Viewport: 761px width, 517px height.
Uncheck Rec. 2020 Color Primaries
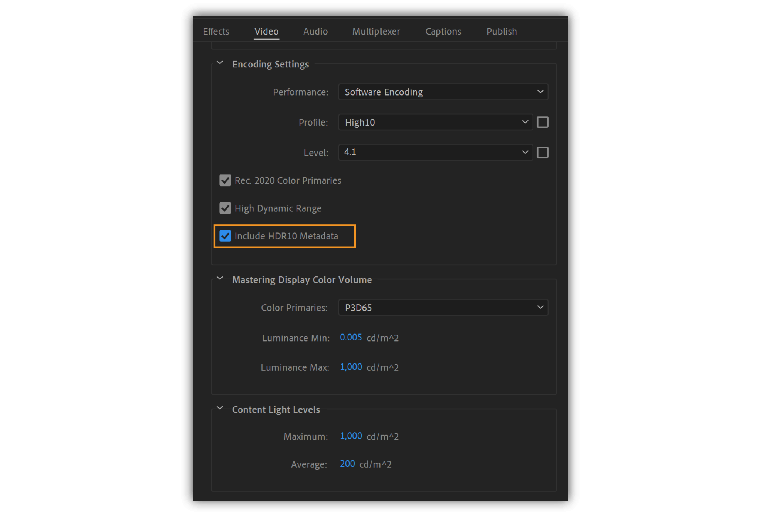pos(225,180)
